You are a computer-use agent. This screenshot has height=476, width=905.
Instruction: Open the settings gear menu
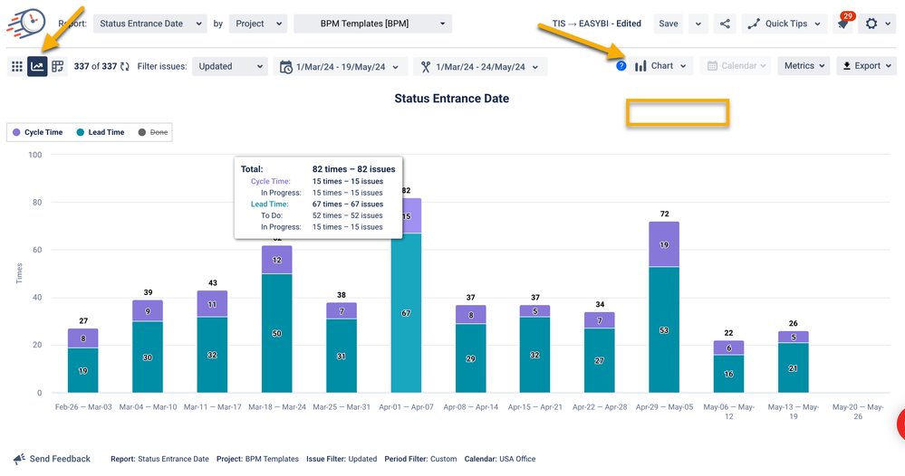click(876, 24)
